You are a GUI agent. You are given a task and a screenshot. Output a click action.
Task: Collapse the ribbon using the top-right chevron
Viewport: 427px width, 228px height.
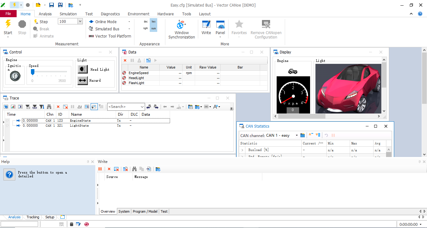(411, 14)
